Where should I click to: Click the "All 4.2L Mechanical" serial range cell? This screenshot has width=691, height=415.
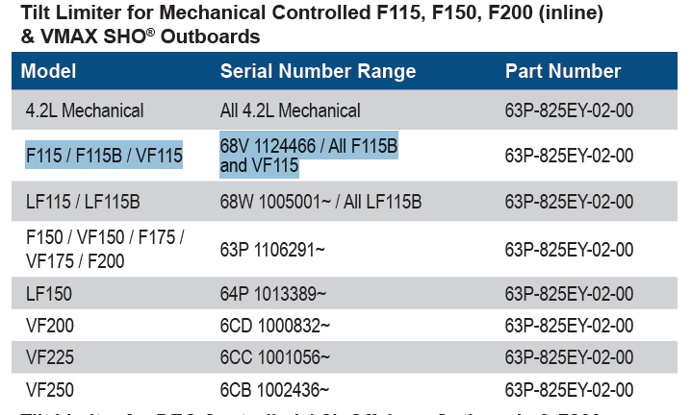coord(291,110)
